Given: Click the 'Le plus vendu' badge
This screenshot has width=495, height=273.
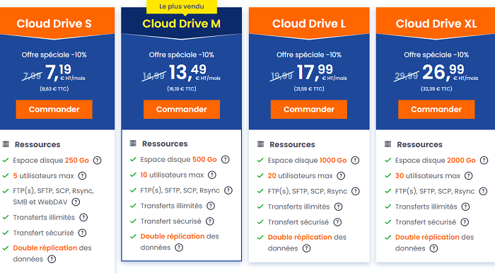Looking at the screenshot, I should [182, 6].
